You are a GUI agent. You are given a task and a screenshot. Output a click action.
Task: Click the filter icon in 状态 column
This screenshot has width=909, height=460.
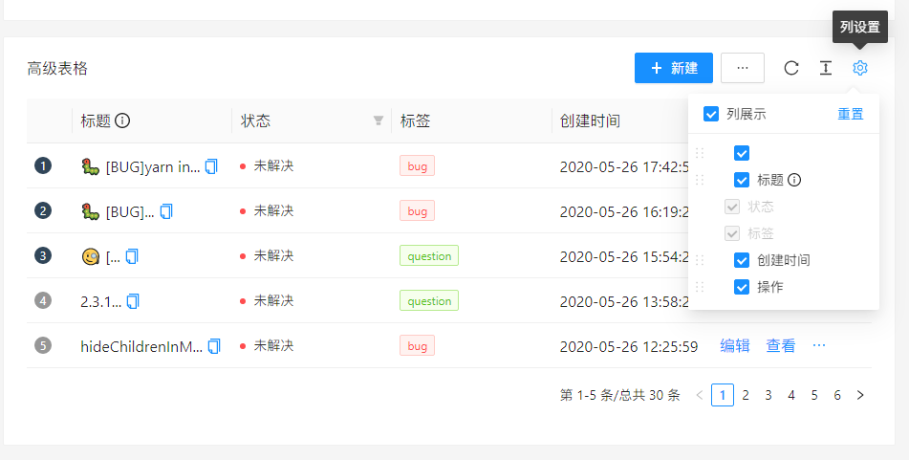[x=379, y=121]
